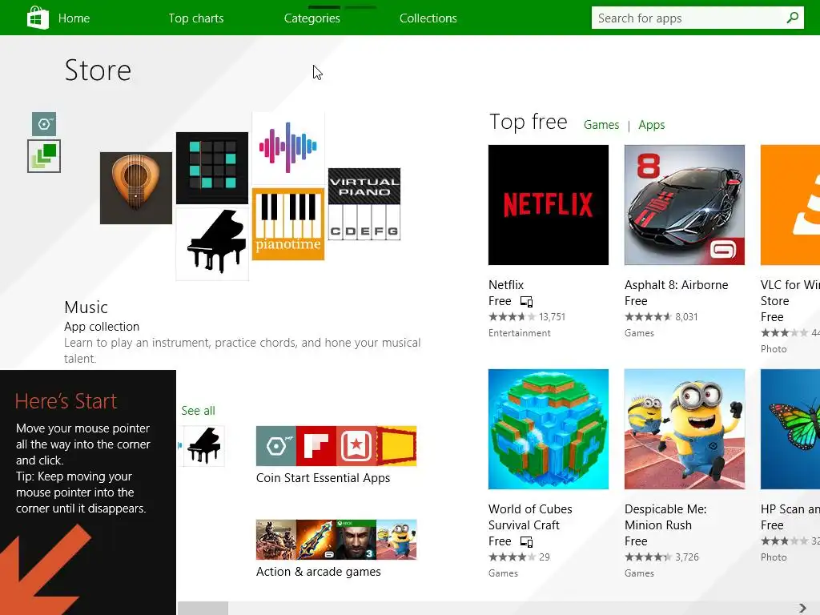
Task: Click the Asphalt 8 rating count 8,031
Action: 686,317
